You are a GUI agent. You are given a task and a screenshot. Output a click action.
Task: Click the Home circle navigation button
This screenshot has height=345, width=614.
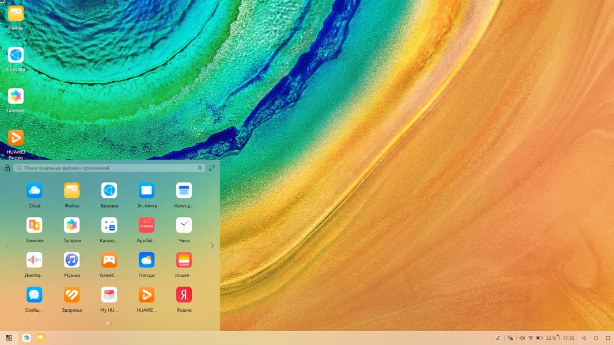click(x=596, y=338)
